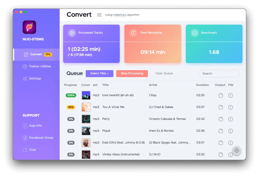The image size is (259, 177).
Task: Open the algorithm settings sliders icon beside Convert
Action: point(99,15)
